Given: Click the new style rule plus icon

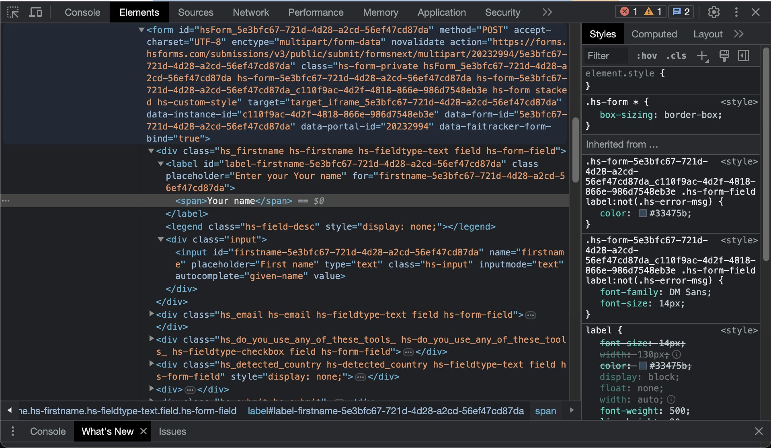Looking at the screenshot, I should click(x=702, y=56).
